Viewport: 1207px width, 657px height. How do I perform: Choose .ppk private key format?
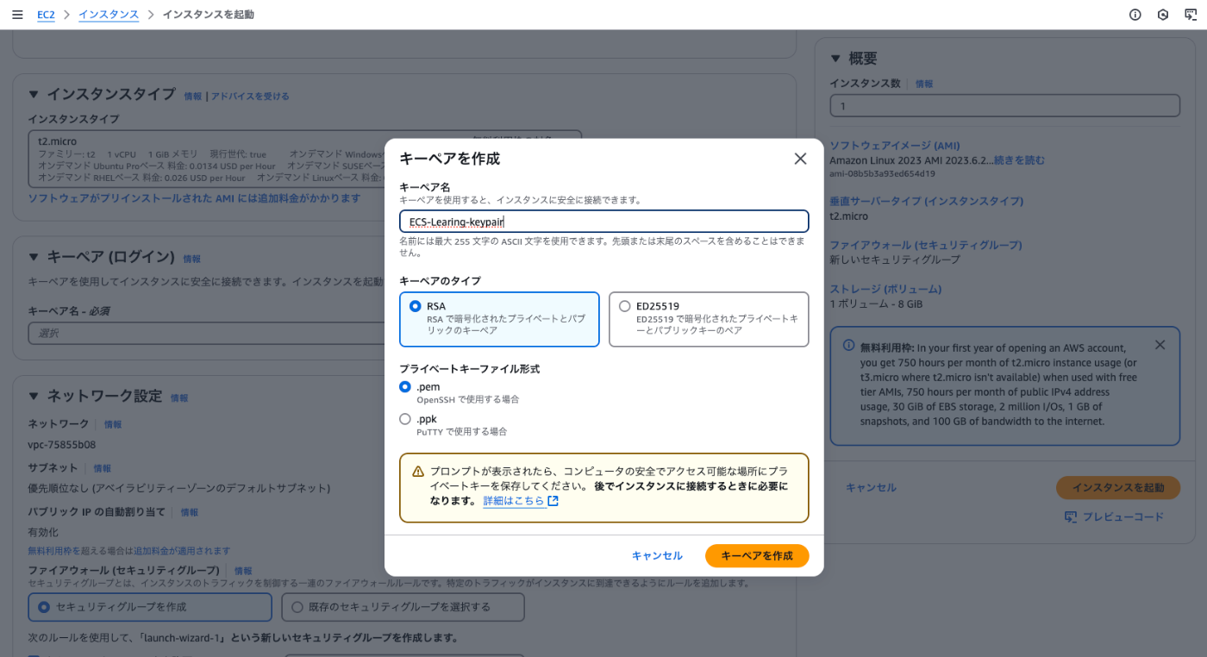click(405, 419)
